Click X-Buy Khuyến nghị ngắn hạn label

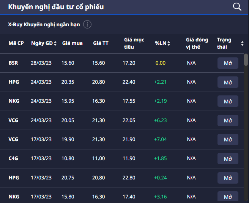click(x=44, y=25)
